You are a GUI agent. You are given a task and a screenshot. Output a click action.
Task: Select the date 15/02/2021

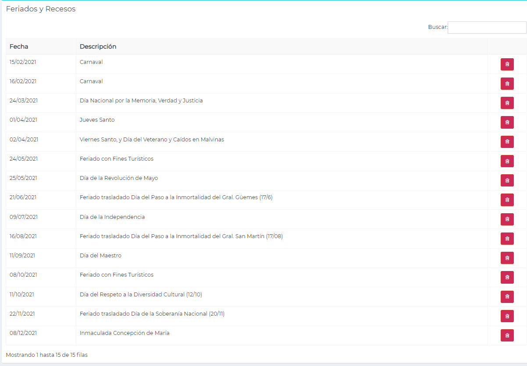click(23, 62)
